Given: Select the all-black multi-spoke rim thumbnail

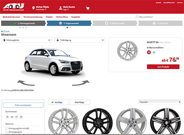Looking at the screenshot, I should (x=97, y=121).
